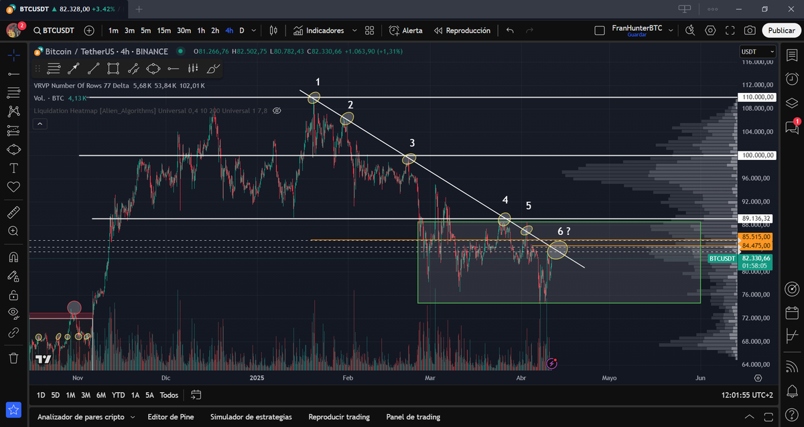Select the Text annotation tool
Screen dimensions: 804x427
13,167
